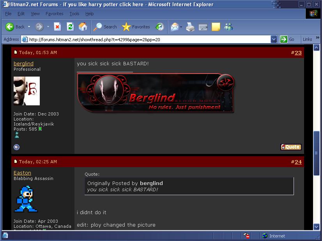Click the post icon beside Today, 02:25 AM

(x=16, y=161)
